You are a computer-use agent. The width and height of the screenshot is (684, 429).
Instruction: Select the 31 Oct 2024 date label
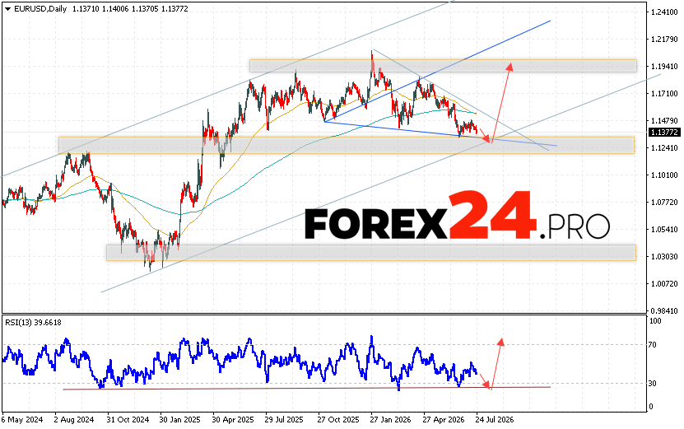point(128,420)
